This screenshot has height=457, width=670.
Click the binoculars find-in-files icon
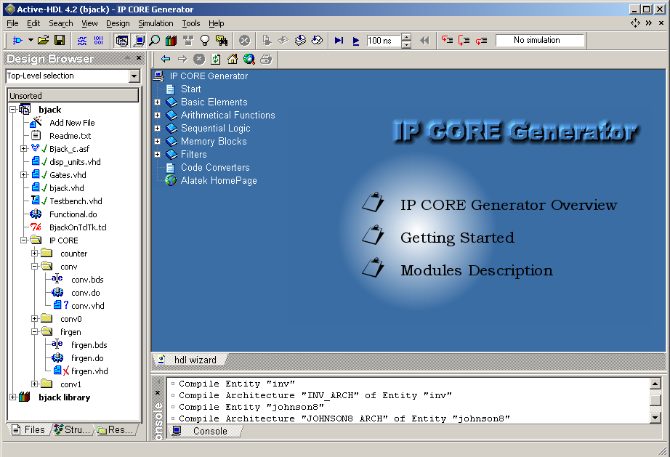click(222, 41)
